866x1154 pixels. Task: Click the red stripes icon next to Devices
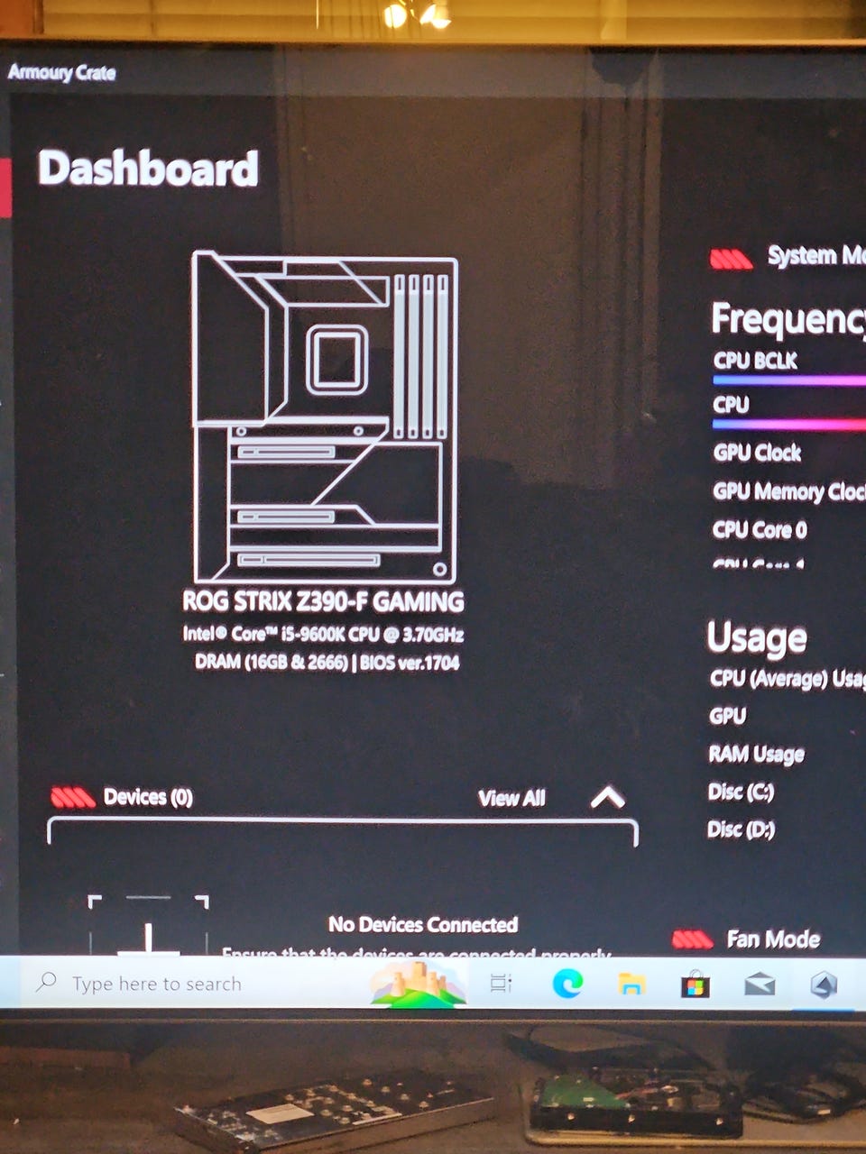coord(73,797)
